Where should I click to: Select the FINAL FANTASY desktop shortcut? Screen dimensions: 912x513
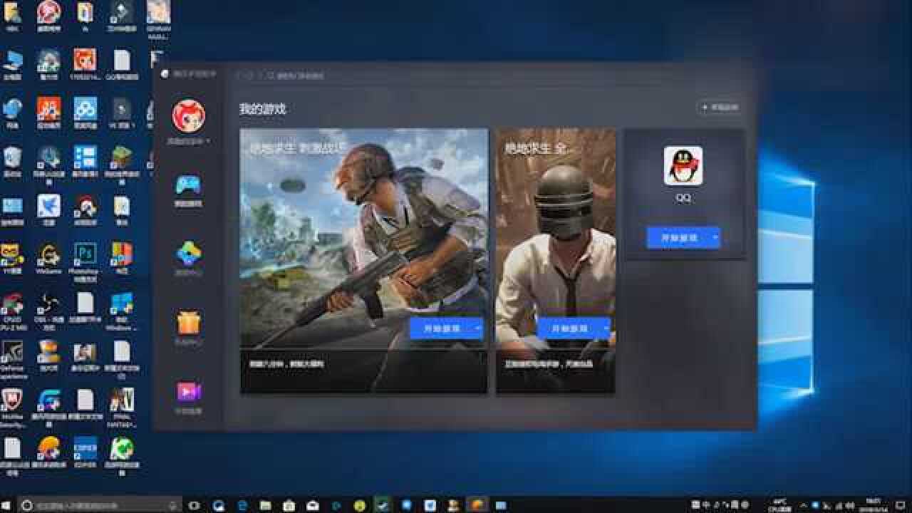click(x=122, y=406)
